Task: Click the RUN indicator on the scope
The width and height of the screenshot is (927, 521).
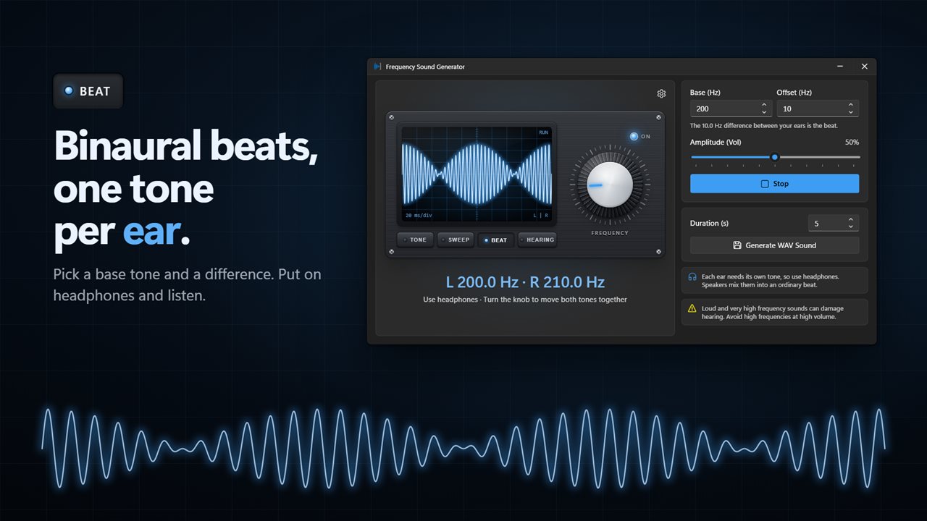Action: coord(543,132)
